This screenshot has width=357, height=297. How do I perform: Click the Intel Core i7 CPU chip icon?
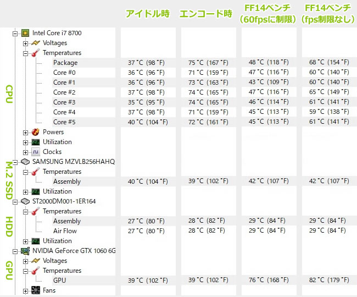(25, 33)
